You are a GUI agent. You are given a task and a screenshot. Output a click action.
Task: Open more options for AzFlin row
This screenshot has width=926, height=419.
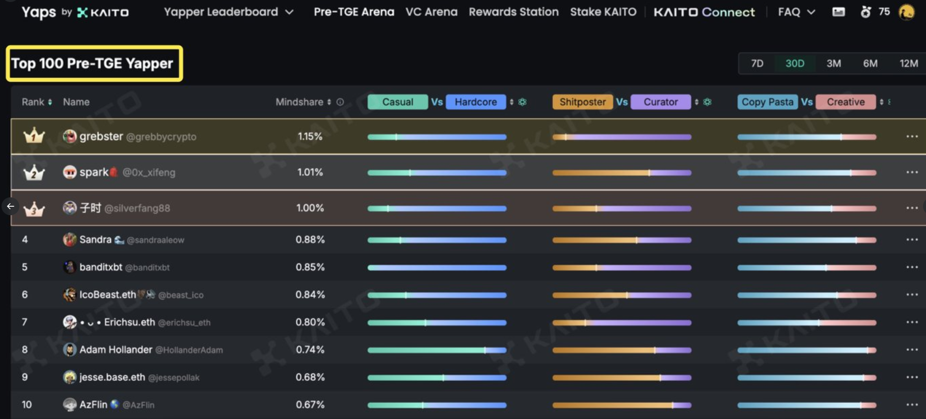coord(912,405)
